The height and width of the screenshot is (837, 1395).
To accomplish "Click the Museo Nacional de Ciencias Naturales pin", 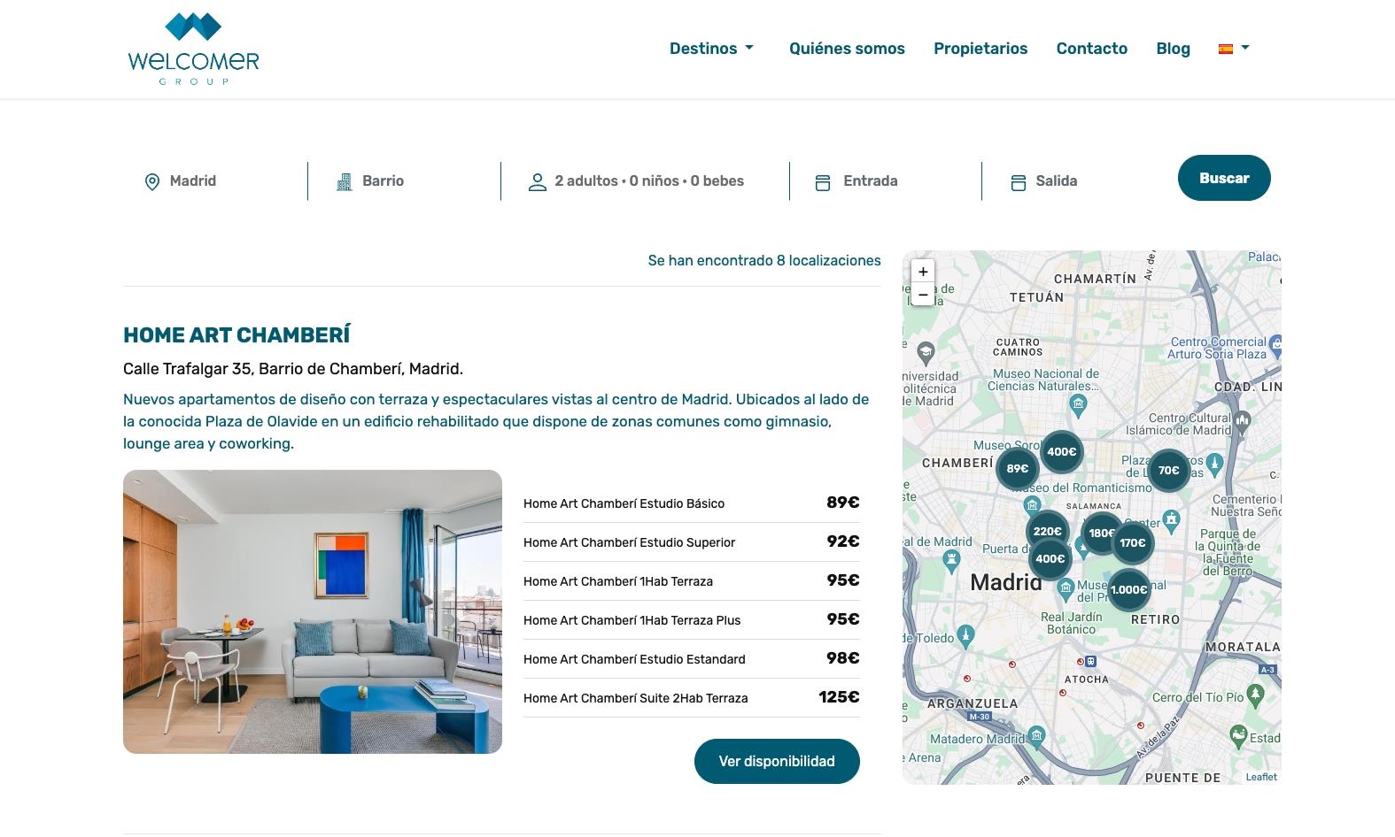I will tap(1078, 406).
